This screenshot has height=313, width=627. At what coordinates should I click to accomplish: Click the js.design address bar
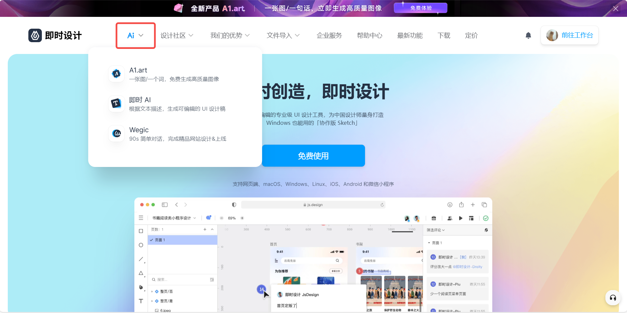313,205
